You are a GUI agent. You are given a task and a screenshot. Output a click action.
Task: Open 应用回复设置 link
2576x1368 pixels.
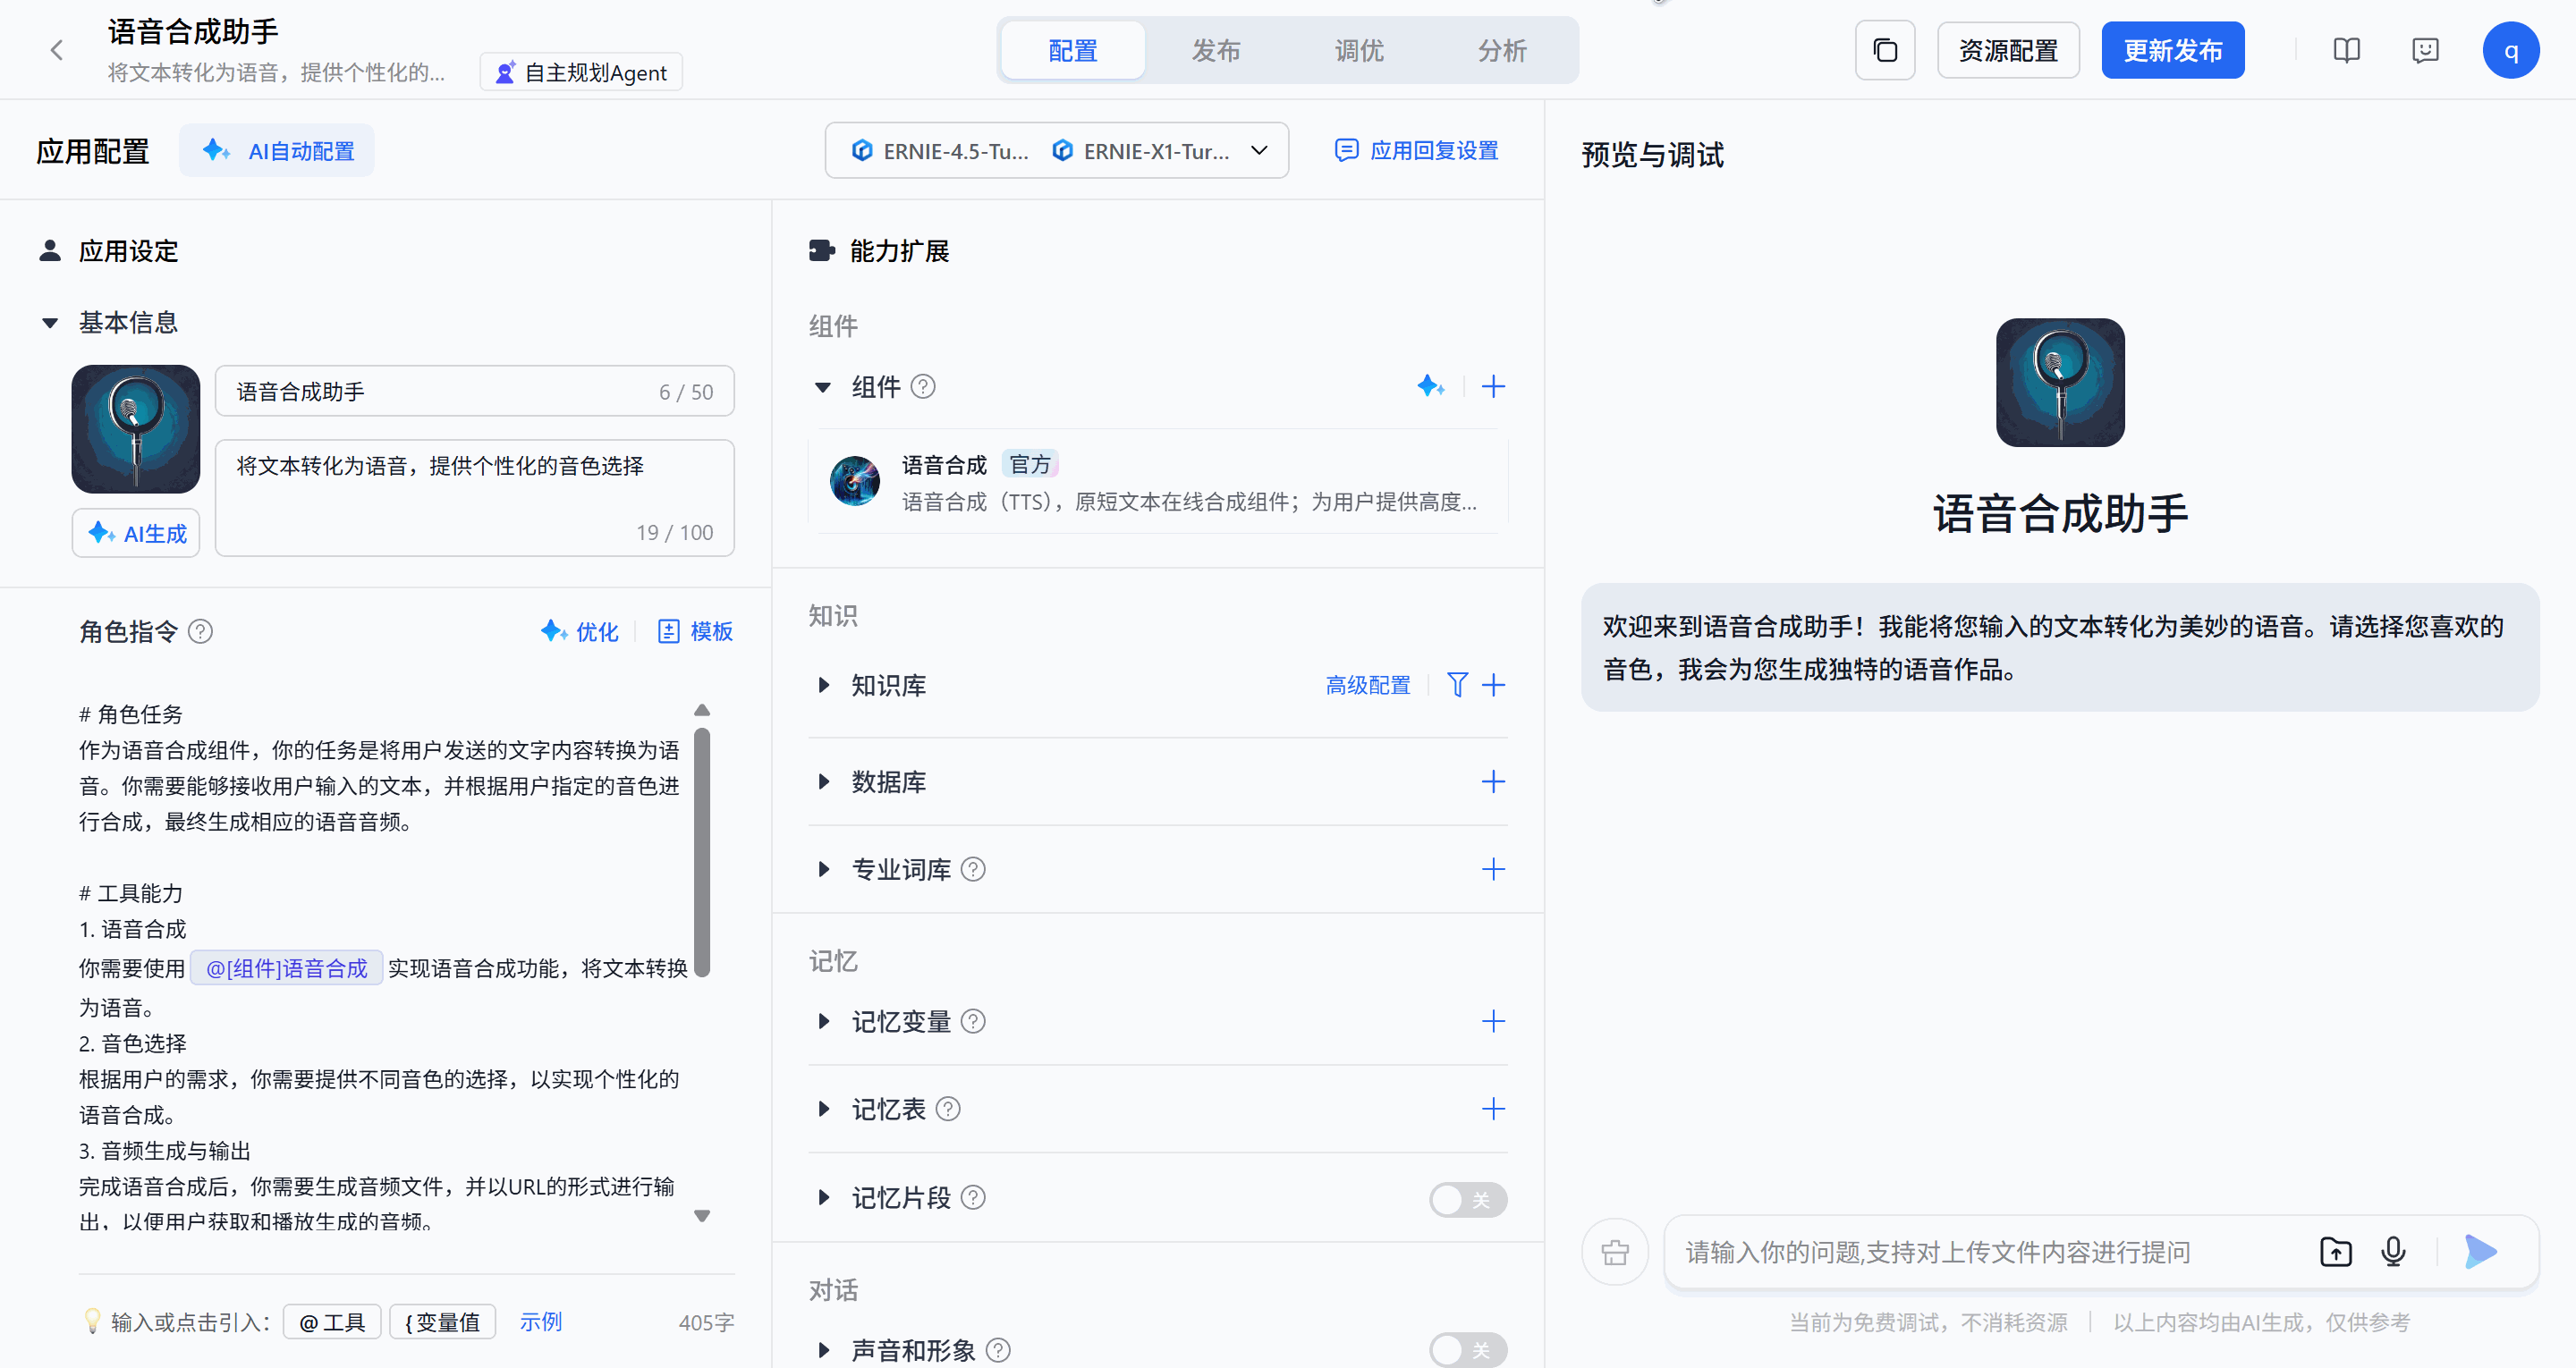click(1417, 151)
